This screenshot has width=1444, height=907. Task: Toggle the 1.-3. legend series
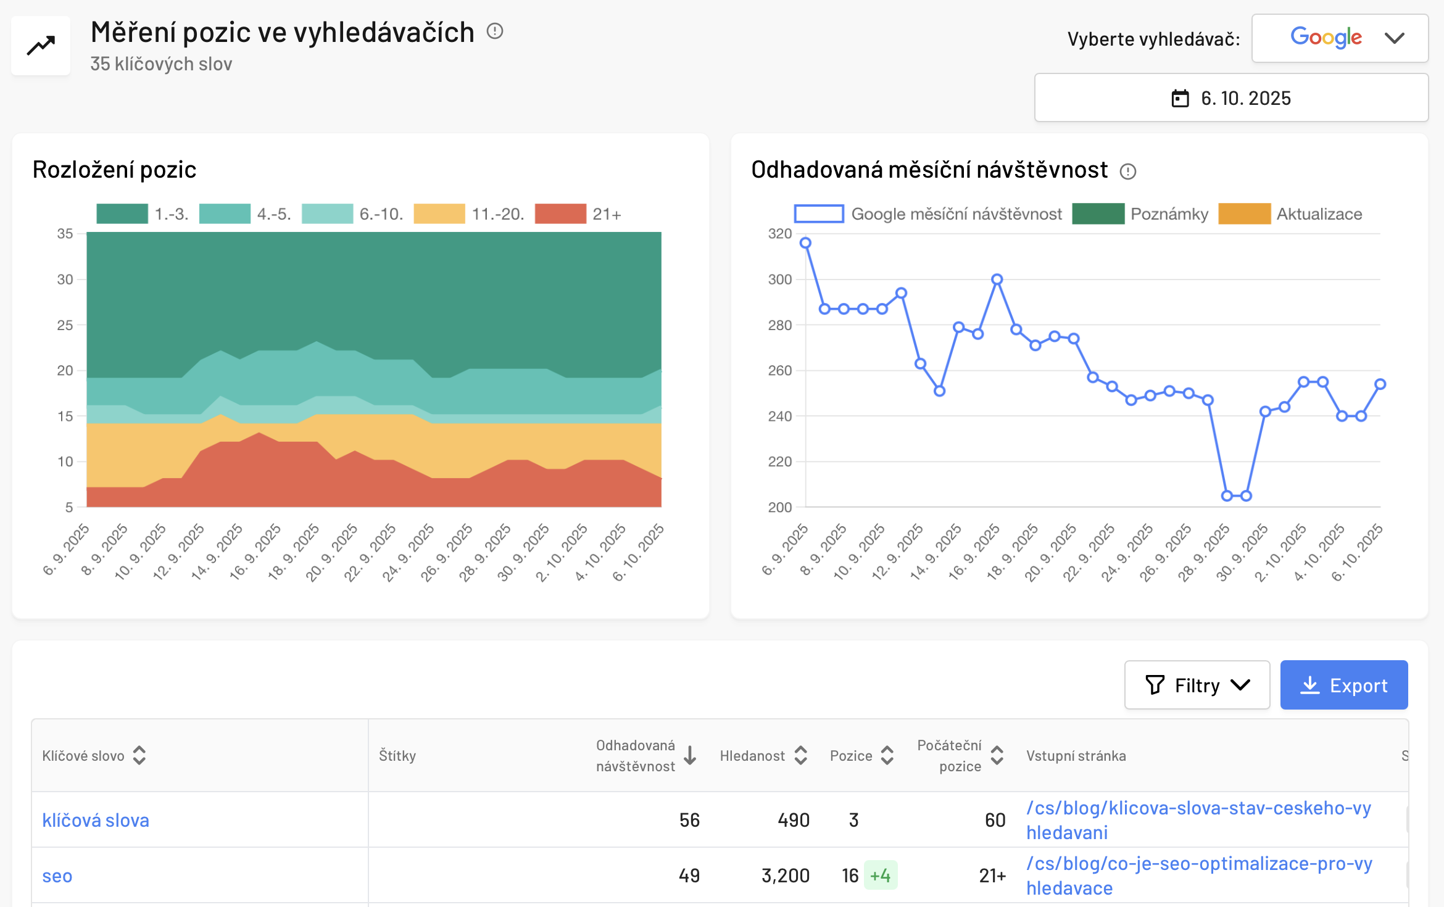pos(122,214)
